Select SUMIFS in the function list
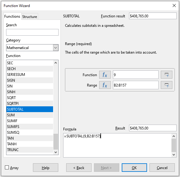180x177 pixels. tap(30, 126)
